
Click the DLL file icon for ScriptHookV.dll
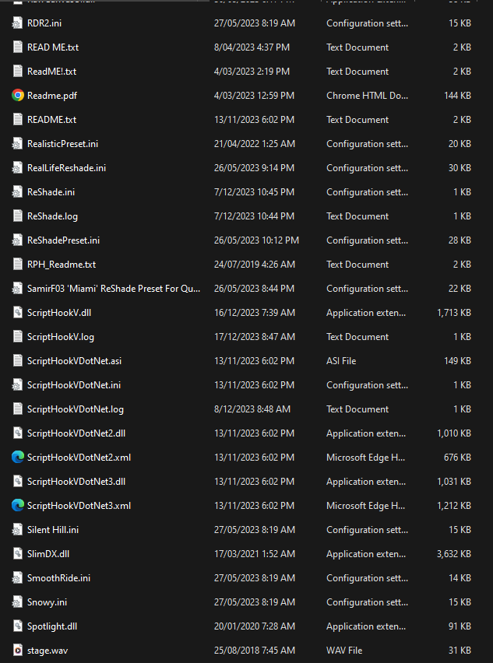point(18,313)
